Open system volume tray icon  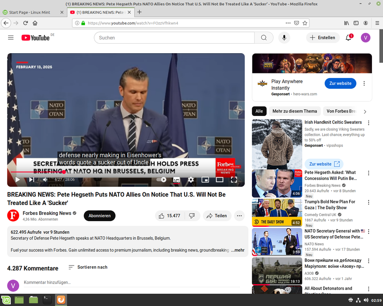366,300
